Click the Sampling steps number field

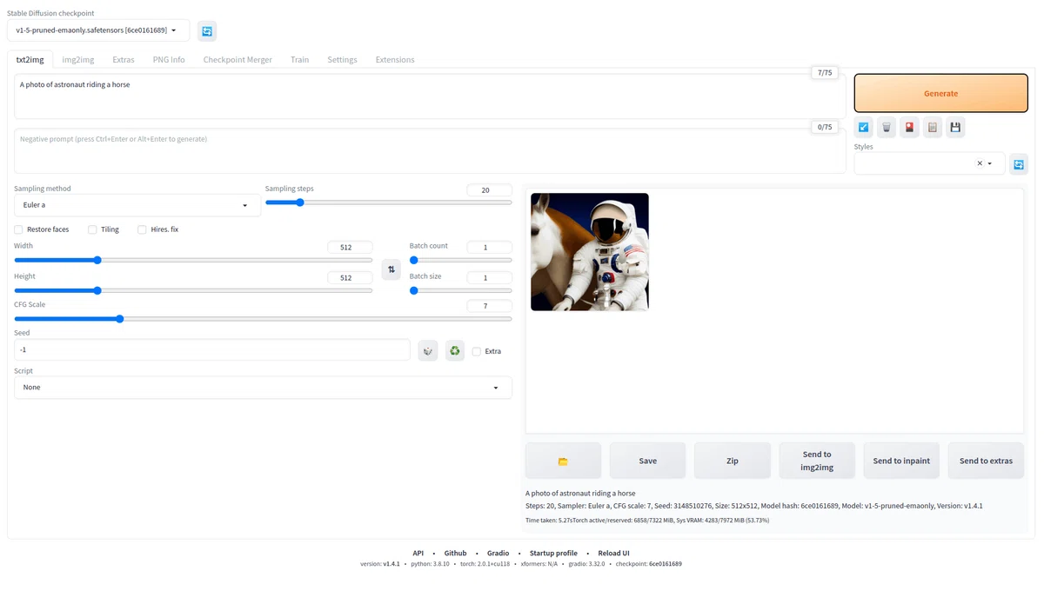point(489,189)
